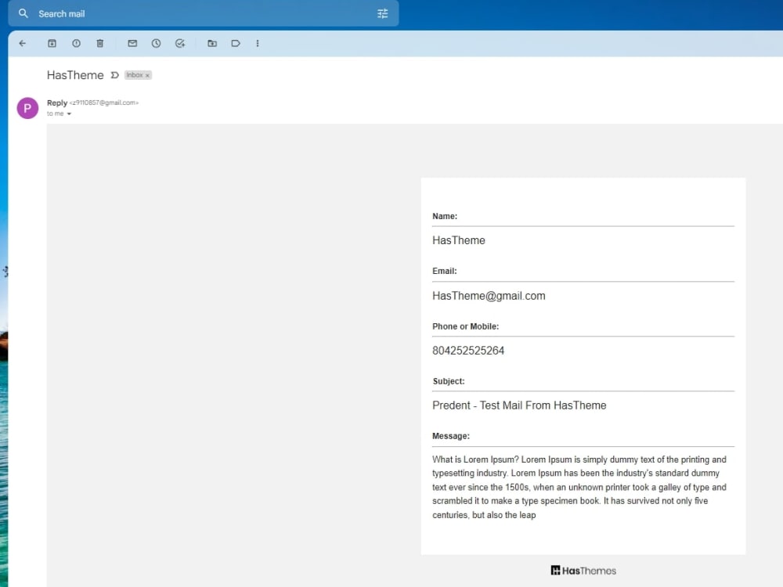
Task: Remove the Inbox label
Action: [x=147, y=75]
